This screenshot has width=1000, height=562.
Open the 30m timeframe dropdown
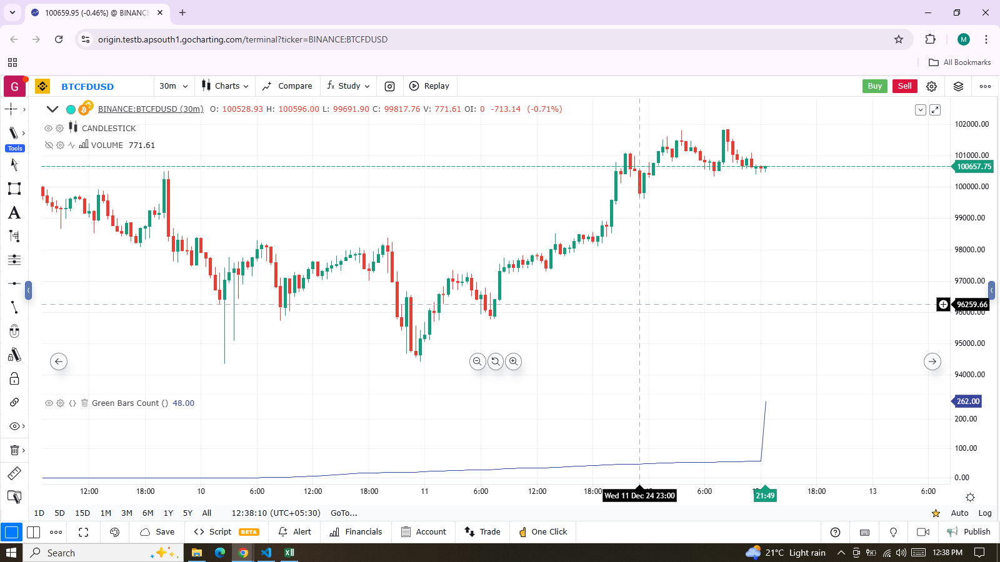173,86
